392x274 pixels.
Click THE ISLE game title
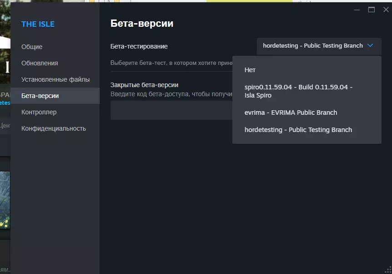[x=38, y=24]
